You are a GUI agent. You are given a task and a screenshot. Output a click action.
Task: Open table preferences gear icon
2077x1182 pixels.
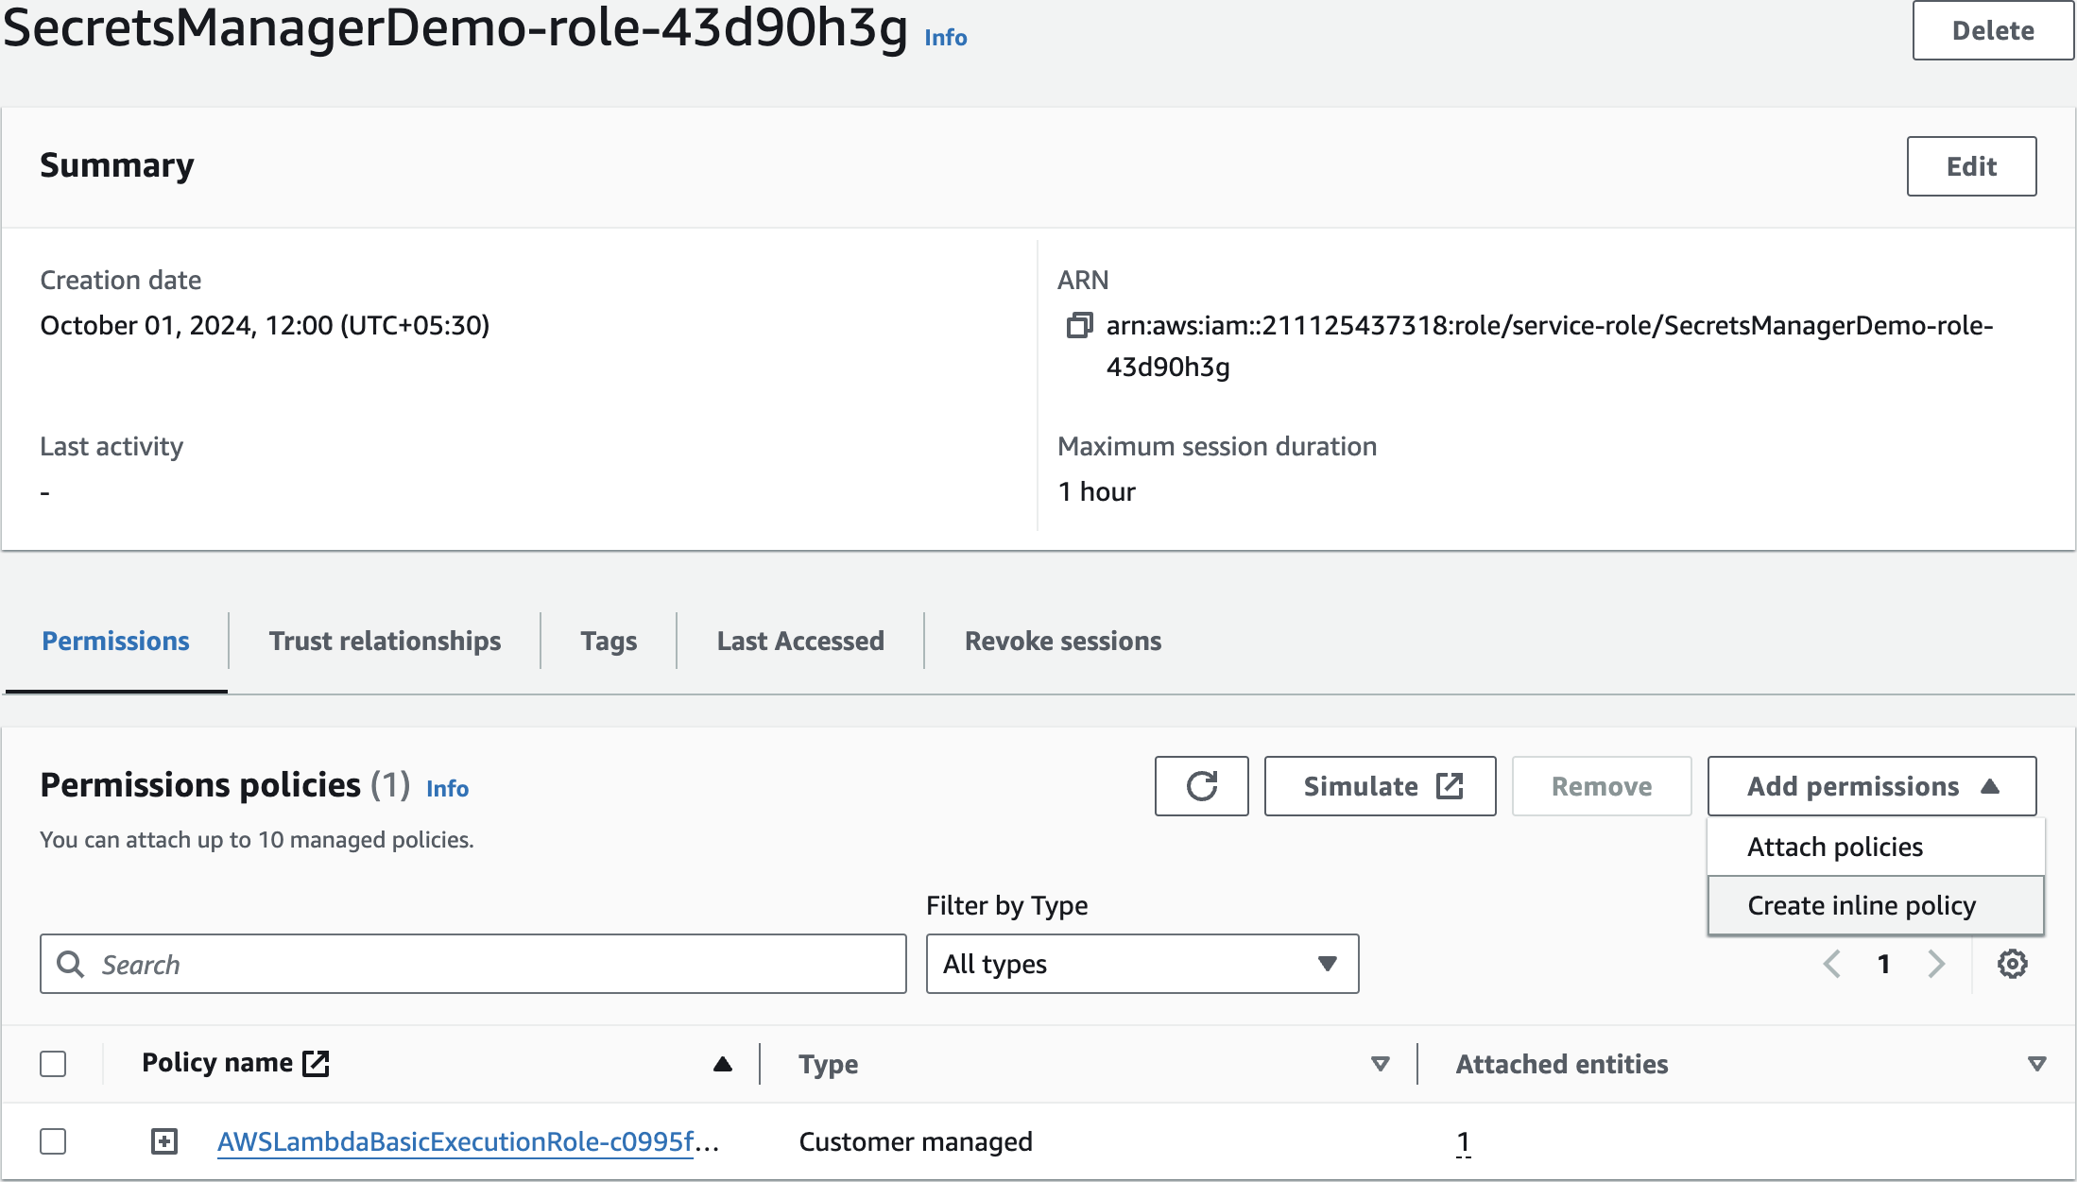(2012, 964)
